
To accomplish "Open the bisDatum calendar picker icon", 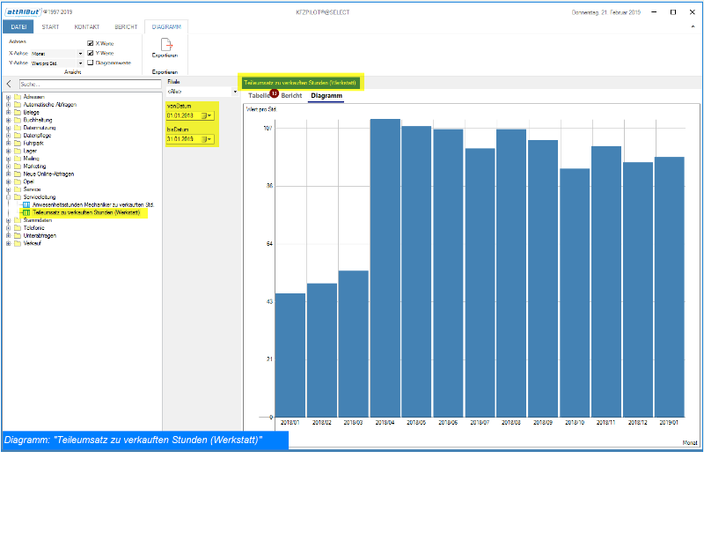I will click(x=207, y=139).
